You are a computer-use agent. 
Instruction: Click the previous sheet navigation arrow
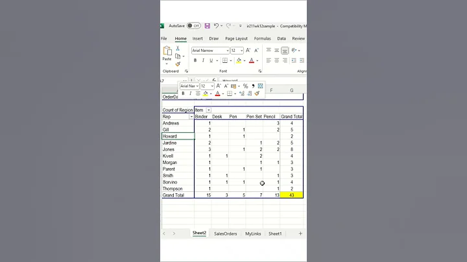164,233
